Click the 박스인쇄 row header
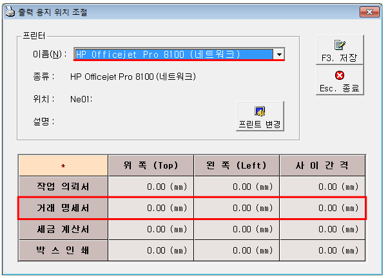 (63, 250)
